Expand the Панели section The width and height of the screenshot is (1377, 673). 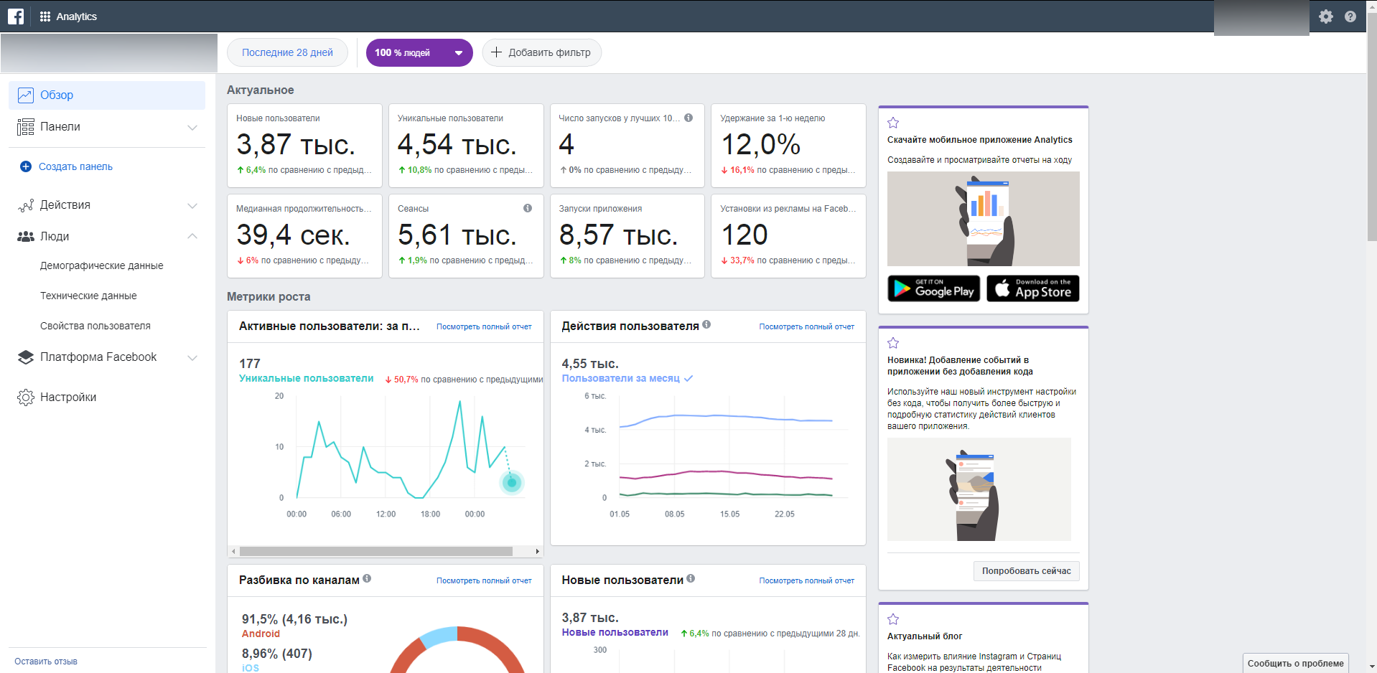click(192, 127)
